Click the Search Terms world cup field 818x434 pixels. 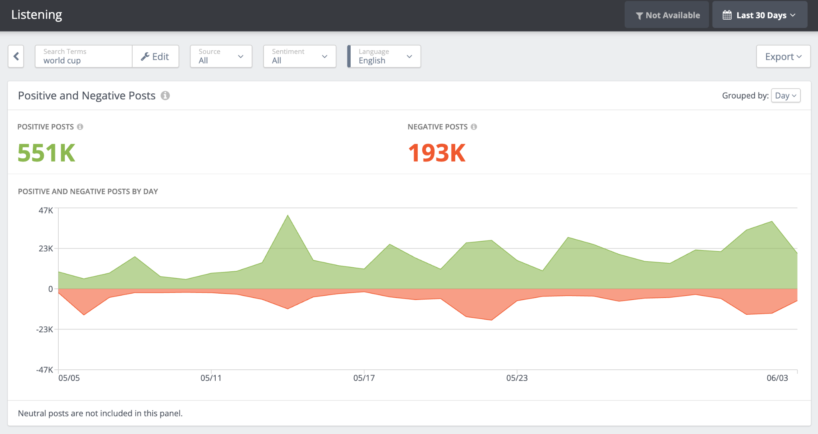[x=83, y=56]
